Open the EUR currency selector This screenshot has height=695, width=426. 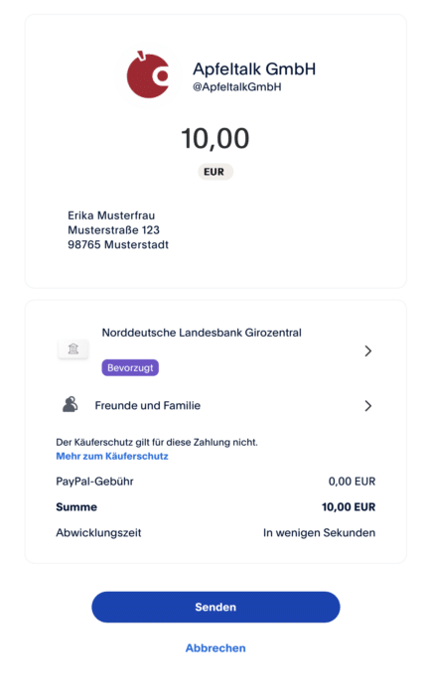point(215,172)
